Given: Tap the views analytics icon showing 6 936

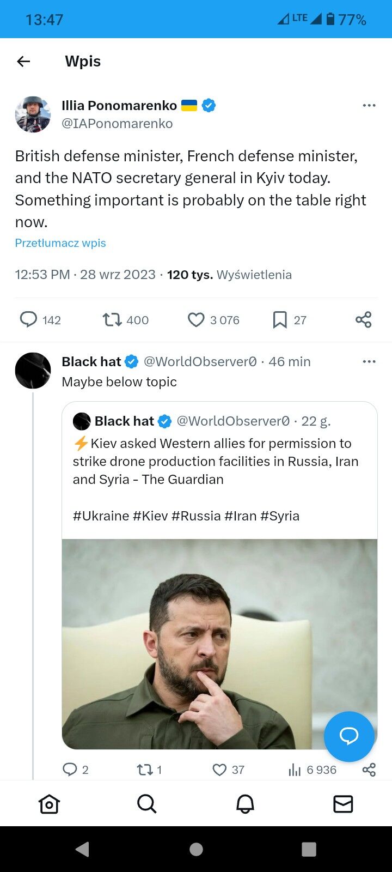Looking at the screenshot, I should 295,770.
